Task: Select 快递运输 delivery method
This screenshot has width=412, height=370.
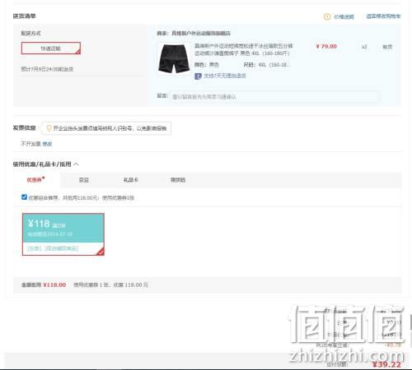Action: click(x=51, y=49)
